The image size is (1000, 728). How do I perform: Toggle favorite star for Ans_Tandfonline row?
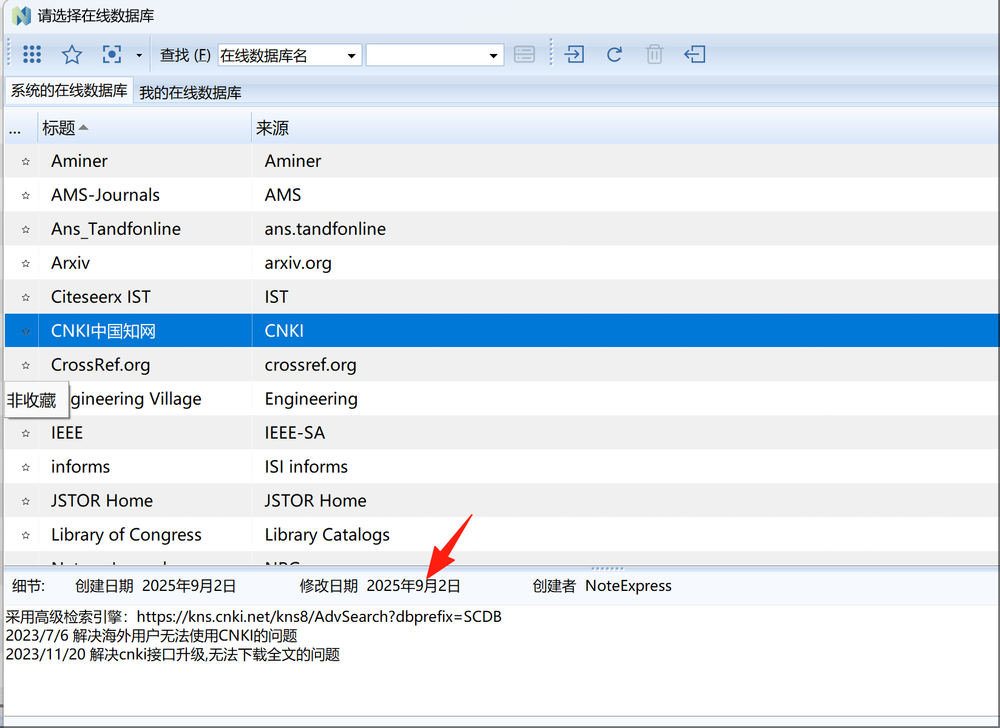pos(25,229)
